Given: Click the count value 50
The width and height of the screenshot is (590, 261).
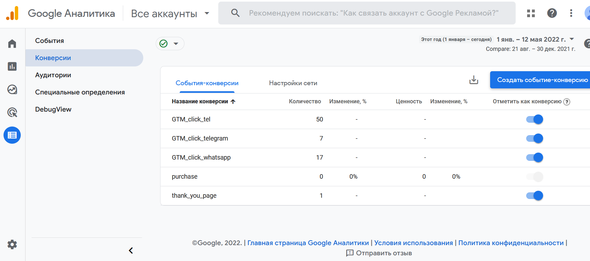Looking at the screenshot, I should (x=319, y=119).
